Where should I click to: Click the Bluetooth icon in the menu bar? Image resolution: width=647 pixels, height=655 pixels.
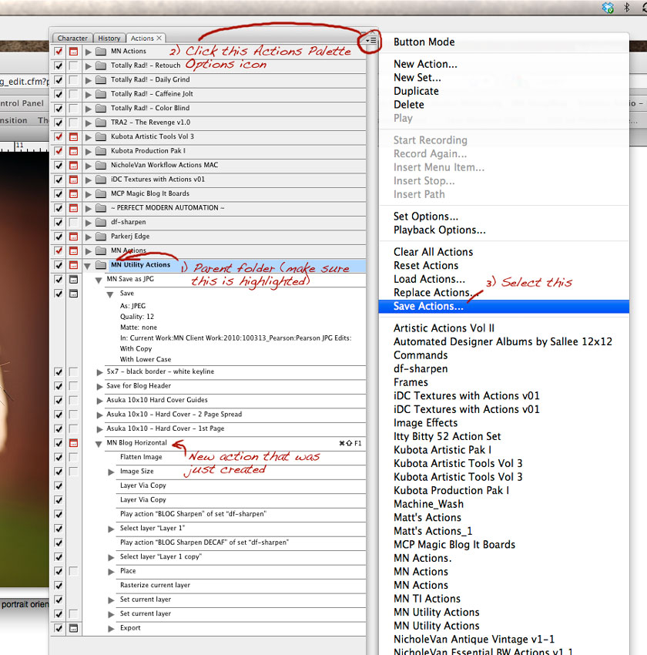click(626, 7)
